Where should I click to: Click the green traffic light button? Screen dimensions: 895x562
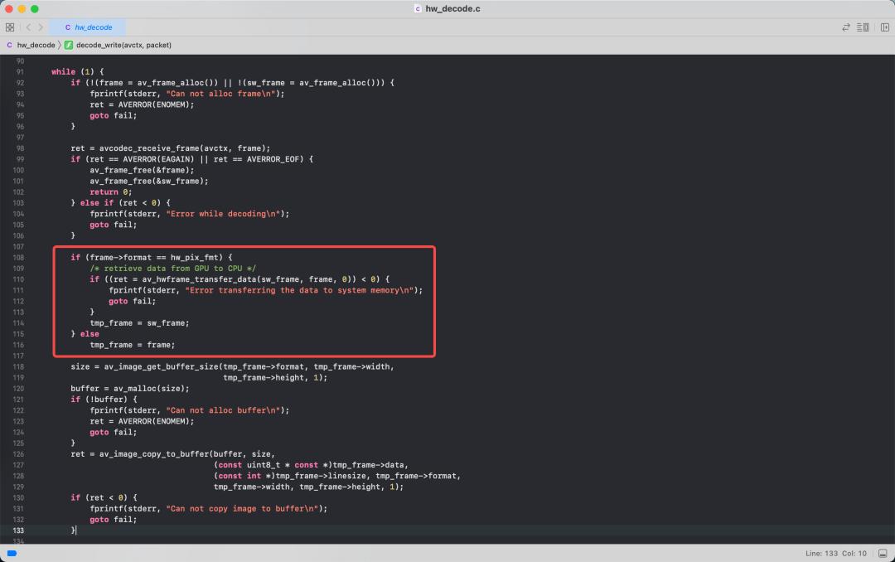33,8
